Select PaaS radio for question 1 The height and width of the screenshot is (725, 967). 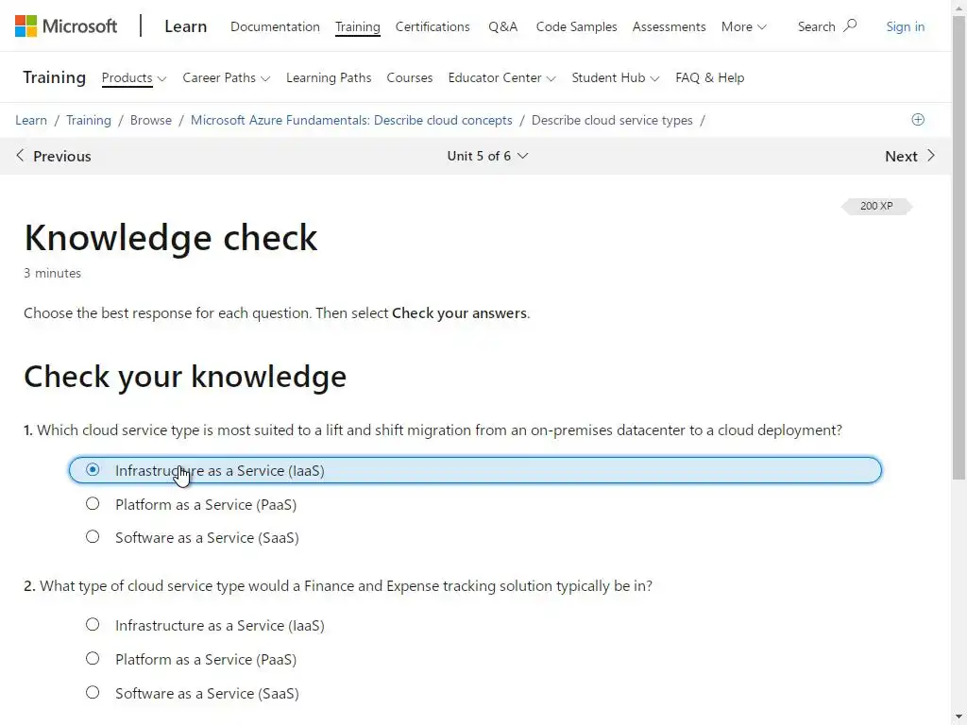click(93, 504)
